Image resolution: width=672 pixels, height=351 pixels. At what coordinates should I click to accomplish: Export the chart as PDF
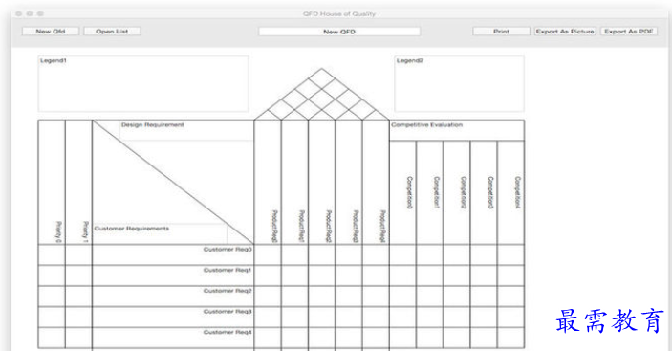click(x=629, y=32)
